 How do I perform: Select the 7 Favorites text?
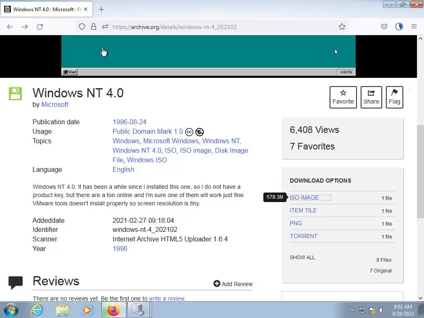click(x=312, y=146)
